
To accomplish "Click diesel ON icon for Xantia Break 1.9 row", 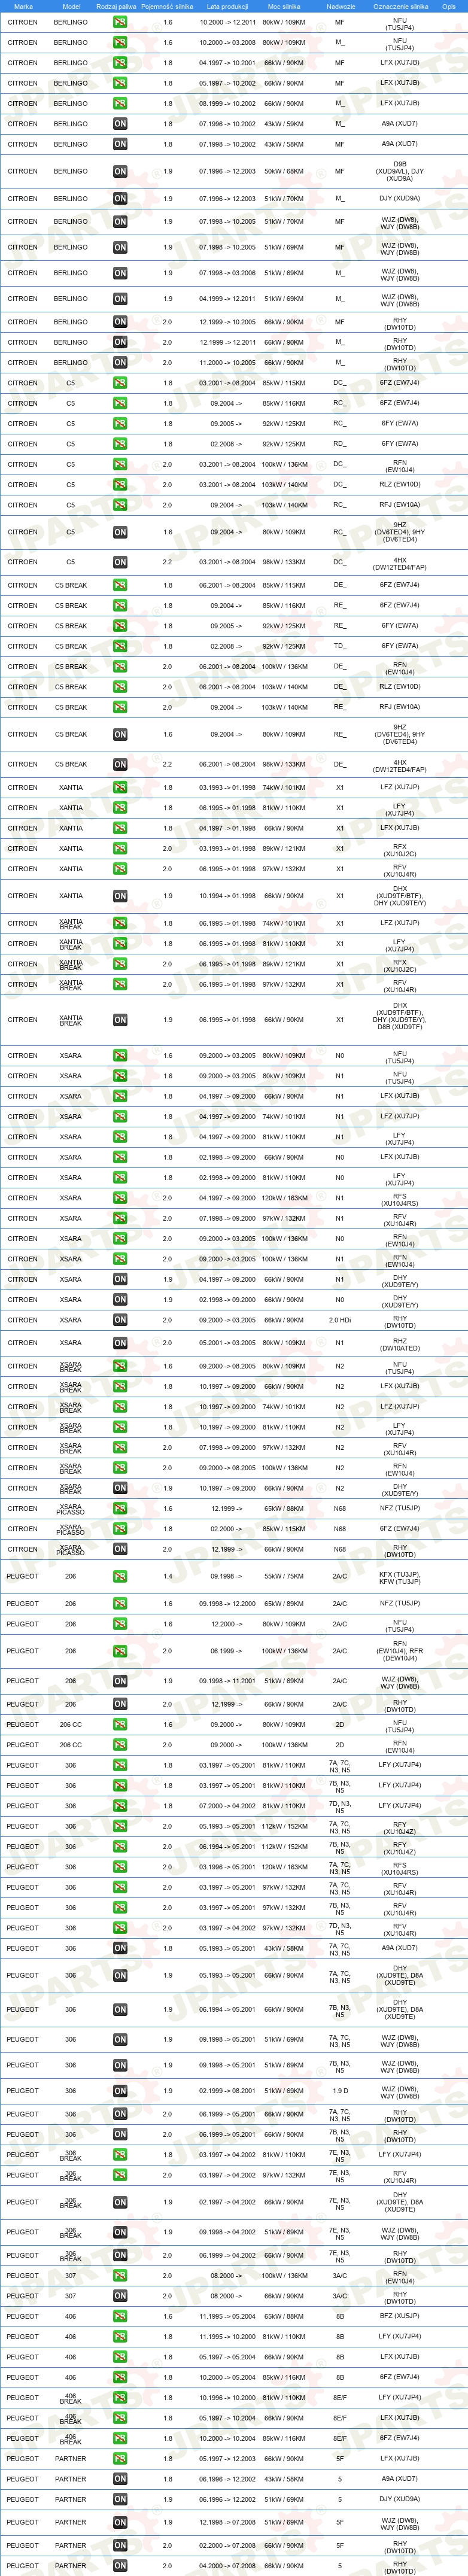I will [120, 1020].
